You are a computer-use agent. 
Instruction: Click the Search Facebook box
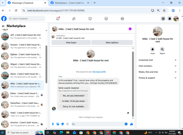(x=27, y=19)
